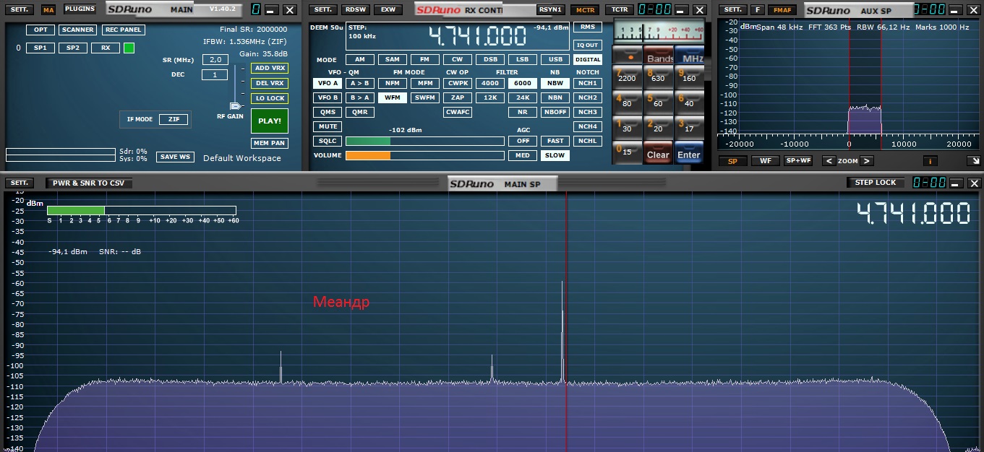Viewport: 984px width, 452px height.
Task: Click the MCTR button in RX Control
Action: coord(584,10)
